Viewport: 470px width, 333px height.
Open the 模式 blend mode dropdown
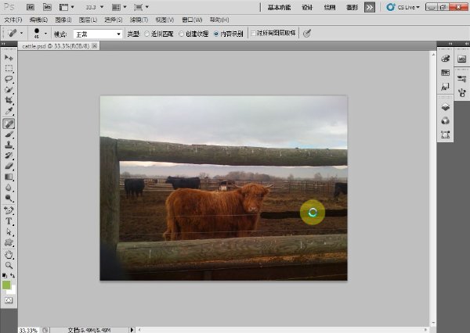[x=98, y=34]
